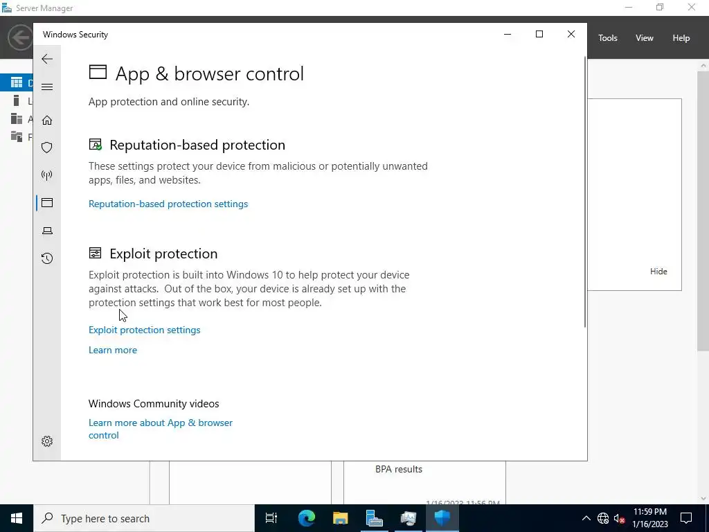Open the taskbar clock and date

click(x=649, y=518)
